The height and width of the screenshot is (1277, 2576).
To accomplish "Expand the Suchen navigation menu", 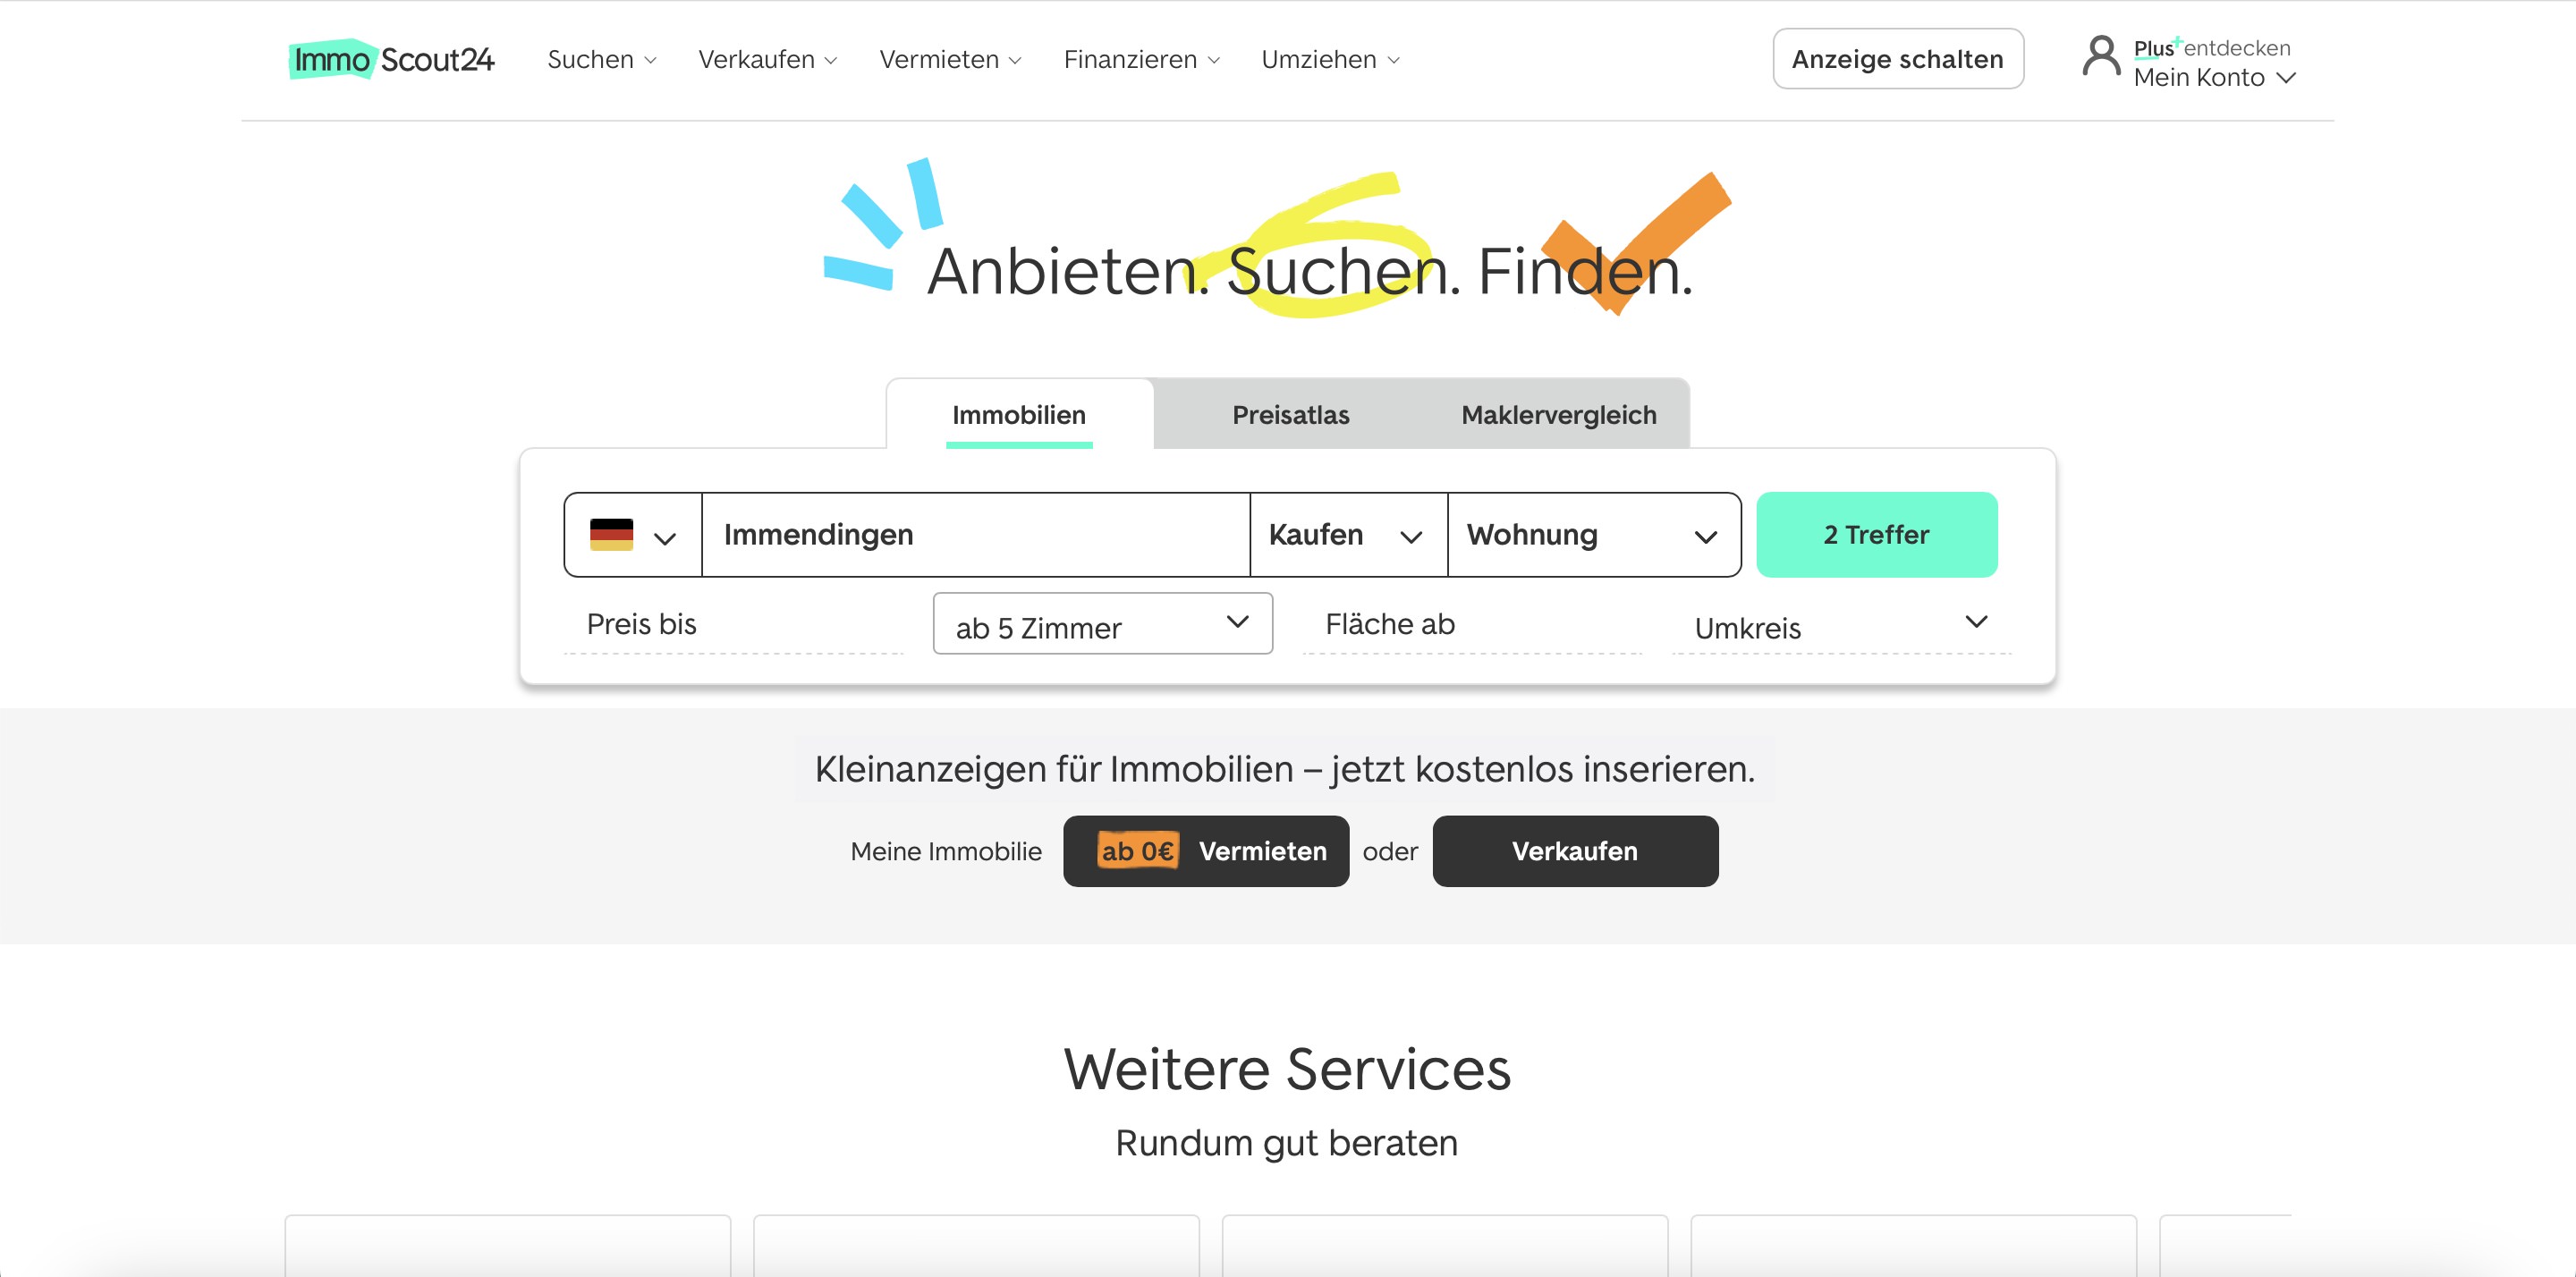I will [602, 60].
